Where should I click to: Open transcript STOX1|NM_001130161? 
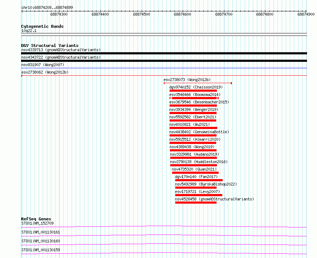41,232
